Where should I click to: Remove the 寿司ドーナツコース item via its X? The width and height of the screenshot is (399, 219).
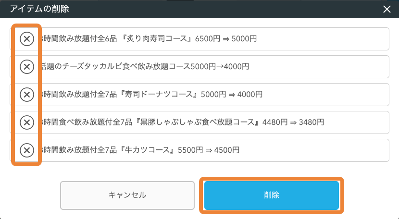click(27, 95)
